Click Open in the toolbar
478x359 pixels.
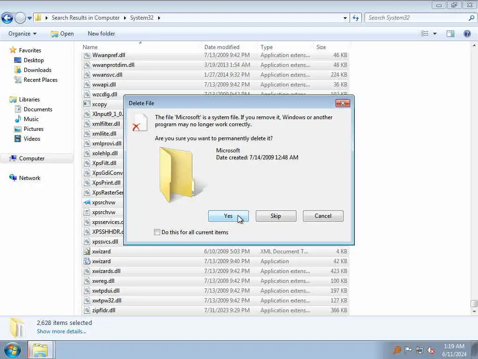(x=62, y=34)
